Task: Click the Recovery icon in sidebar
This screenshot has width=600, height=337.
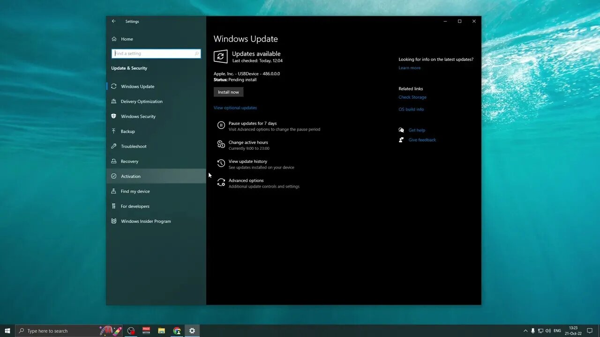Action: [113, 161]
